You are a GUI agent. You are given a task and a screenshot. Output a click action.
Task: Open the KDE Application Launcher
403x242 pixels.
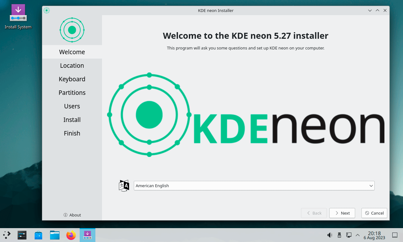(x=7, y=235)
